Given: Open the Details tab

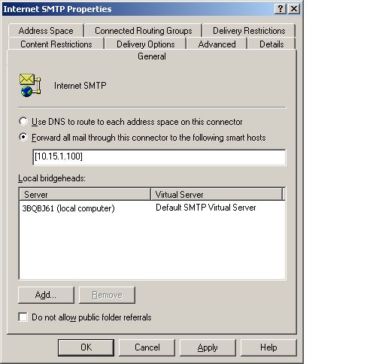Looking at the screenshot, I should [271, 44].
